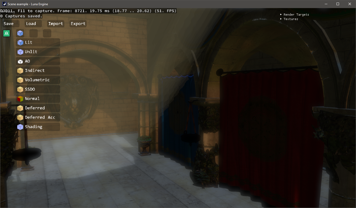This screenshot has height=208, width=356.
Task: Click the Save button
Action: click(11, 24)
